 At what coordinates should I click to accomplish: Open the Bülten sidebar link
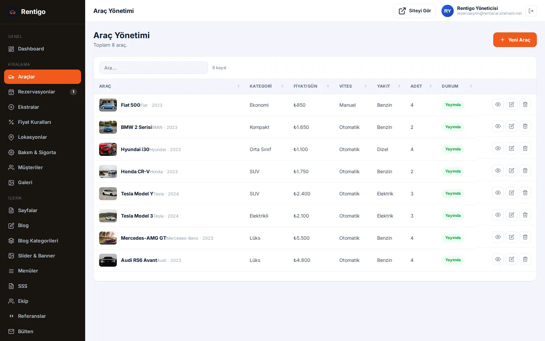coord(43,331)
